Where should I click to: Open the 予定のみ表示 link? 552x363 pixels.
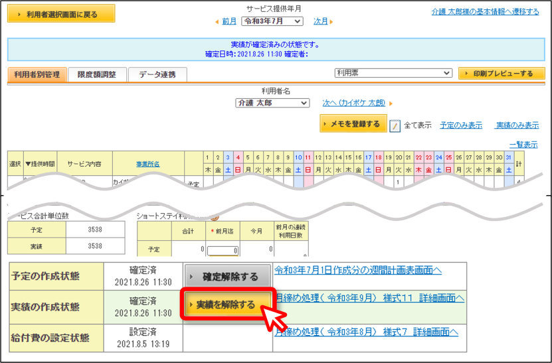tap(461, 125)
